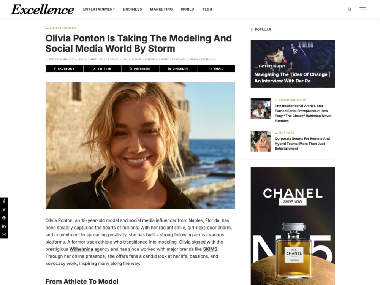Viewport: 380px width, 285px height.
Task: Click the Entertainment category label above headline
Action: (63, 28)
